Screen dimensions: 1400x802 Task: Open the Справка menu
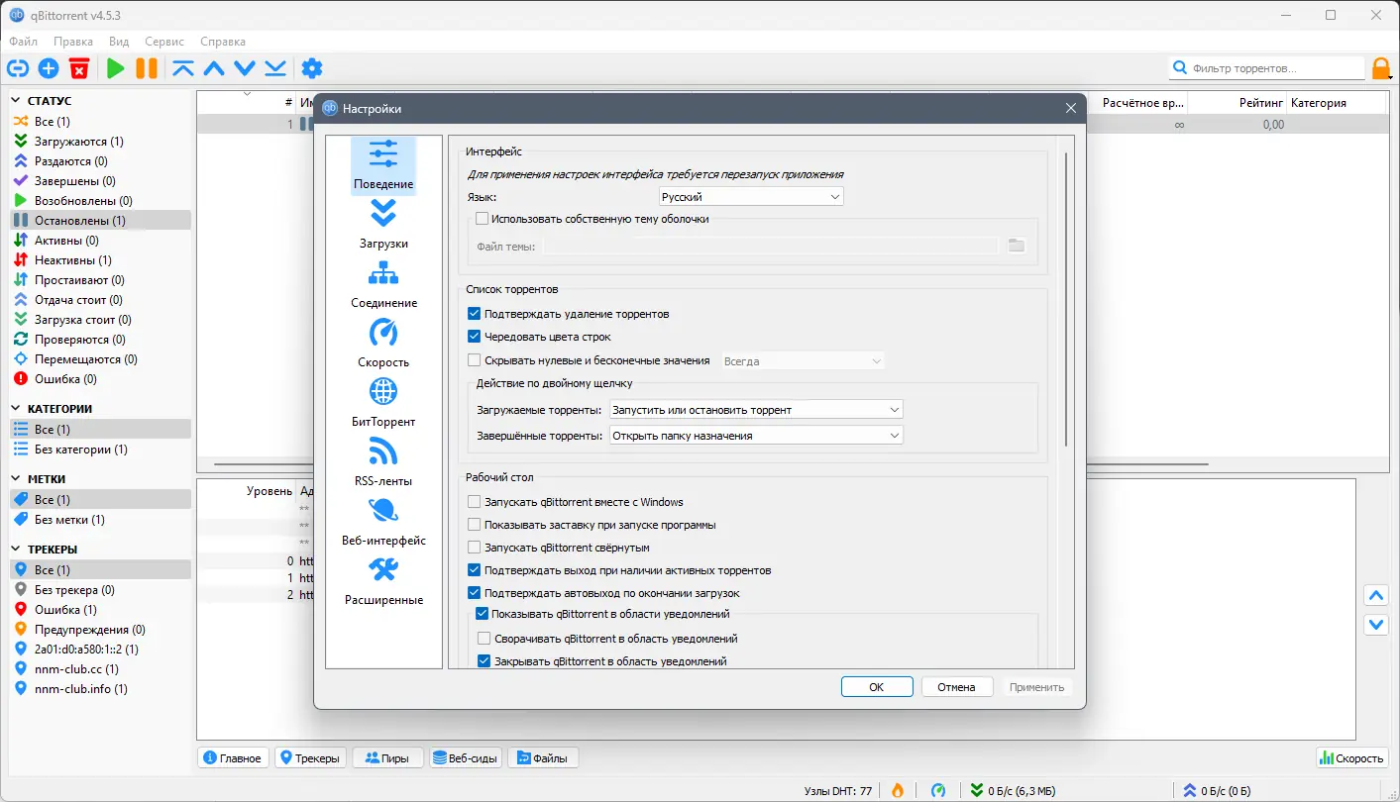(223, 42)
